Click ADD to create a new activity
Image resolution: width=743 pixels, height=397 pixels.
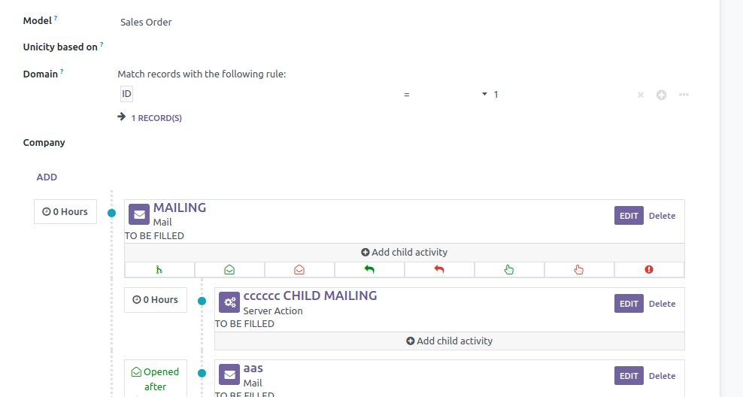[x=47, y=177]
